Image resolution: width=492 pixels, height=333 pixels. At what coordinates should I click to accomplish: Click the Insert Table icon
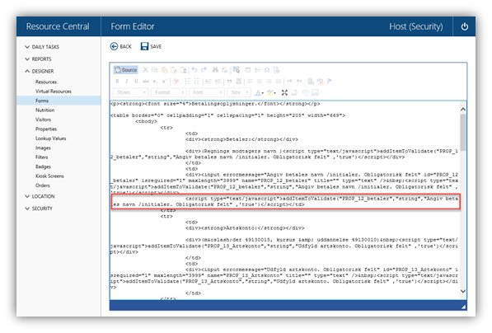click(248, 70)
